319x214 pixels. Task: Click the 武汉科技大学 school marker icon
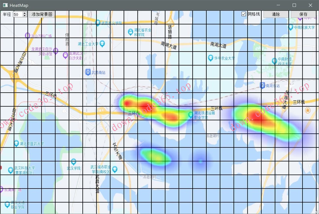click(10, 170)
